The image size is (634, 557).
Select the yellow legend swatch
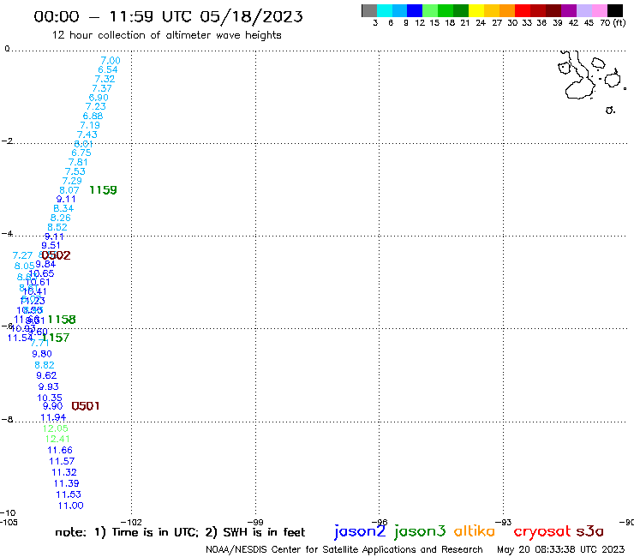click(x=476, y=10)
